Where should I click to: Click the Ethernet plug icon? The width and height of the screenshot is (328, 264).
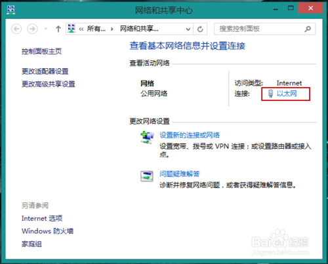(x=271, y=94)
